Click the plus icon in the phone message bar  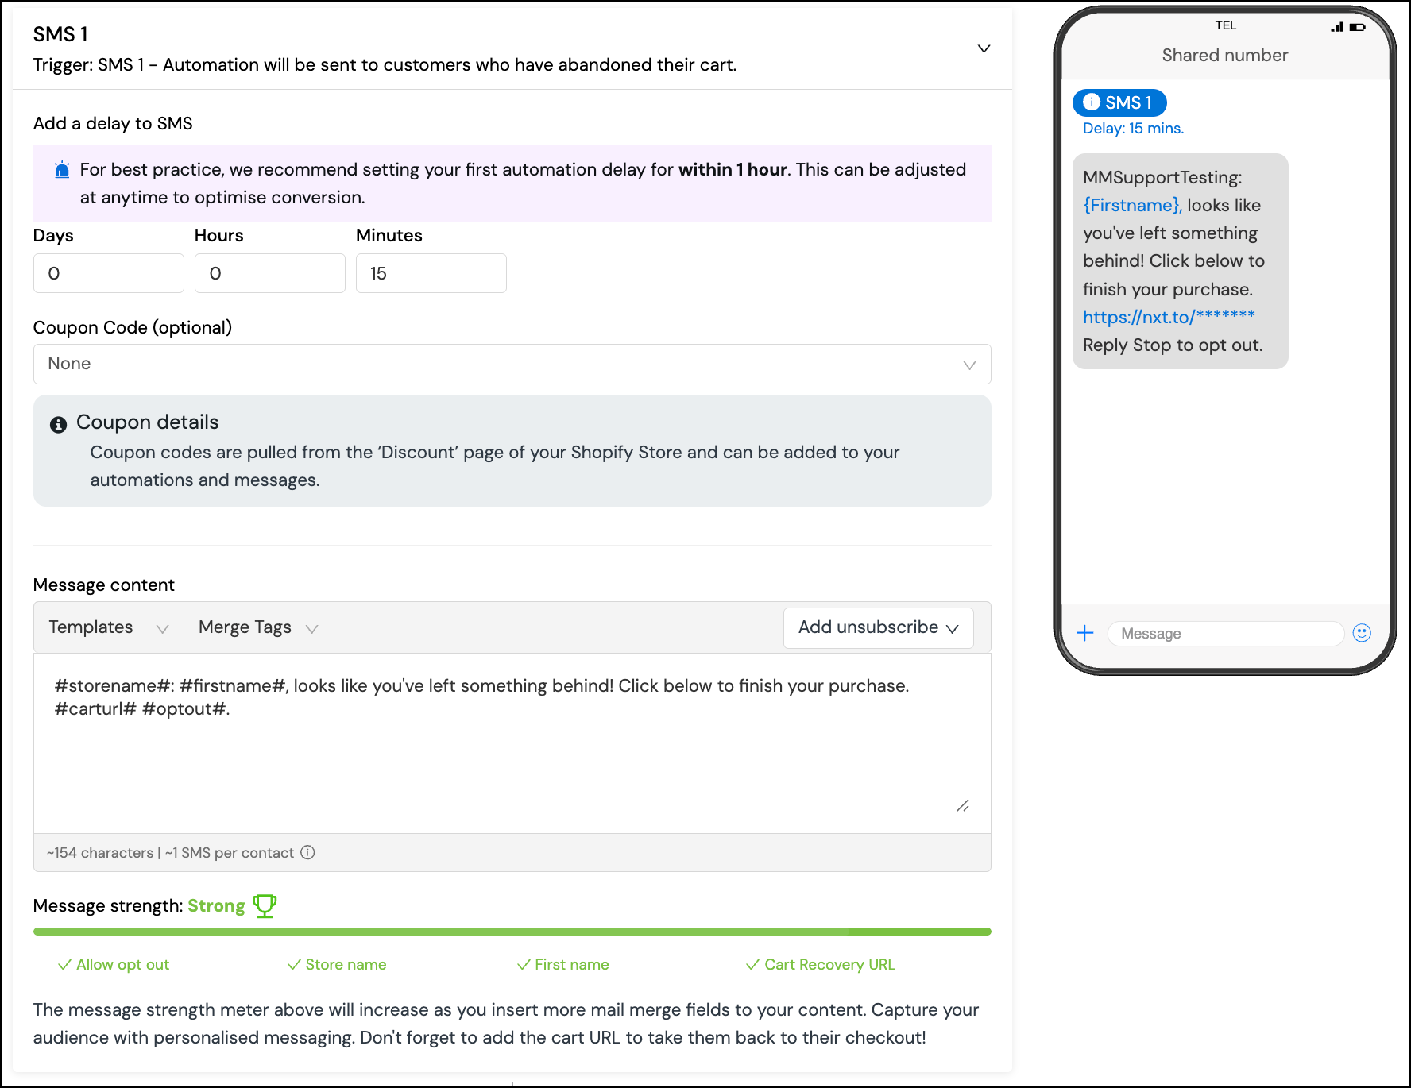tap(1085, 633)
